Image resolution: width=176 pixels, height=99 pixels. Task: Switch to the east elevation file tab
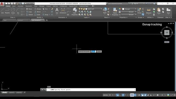(x=38, y=20)
